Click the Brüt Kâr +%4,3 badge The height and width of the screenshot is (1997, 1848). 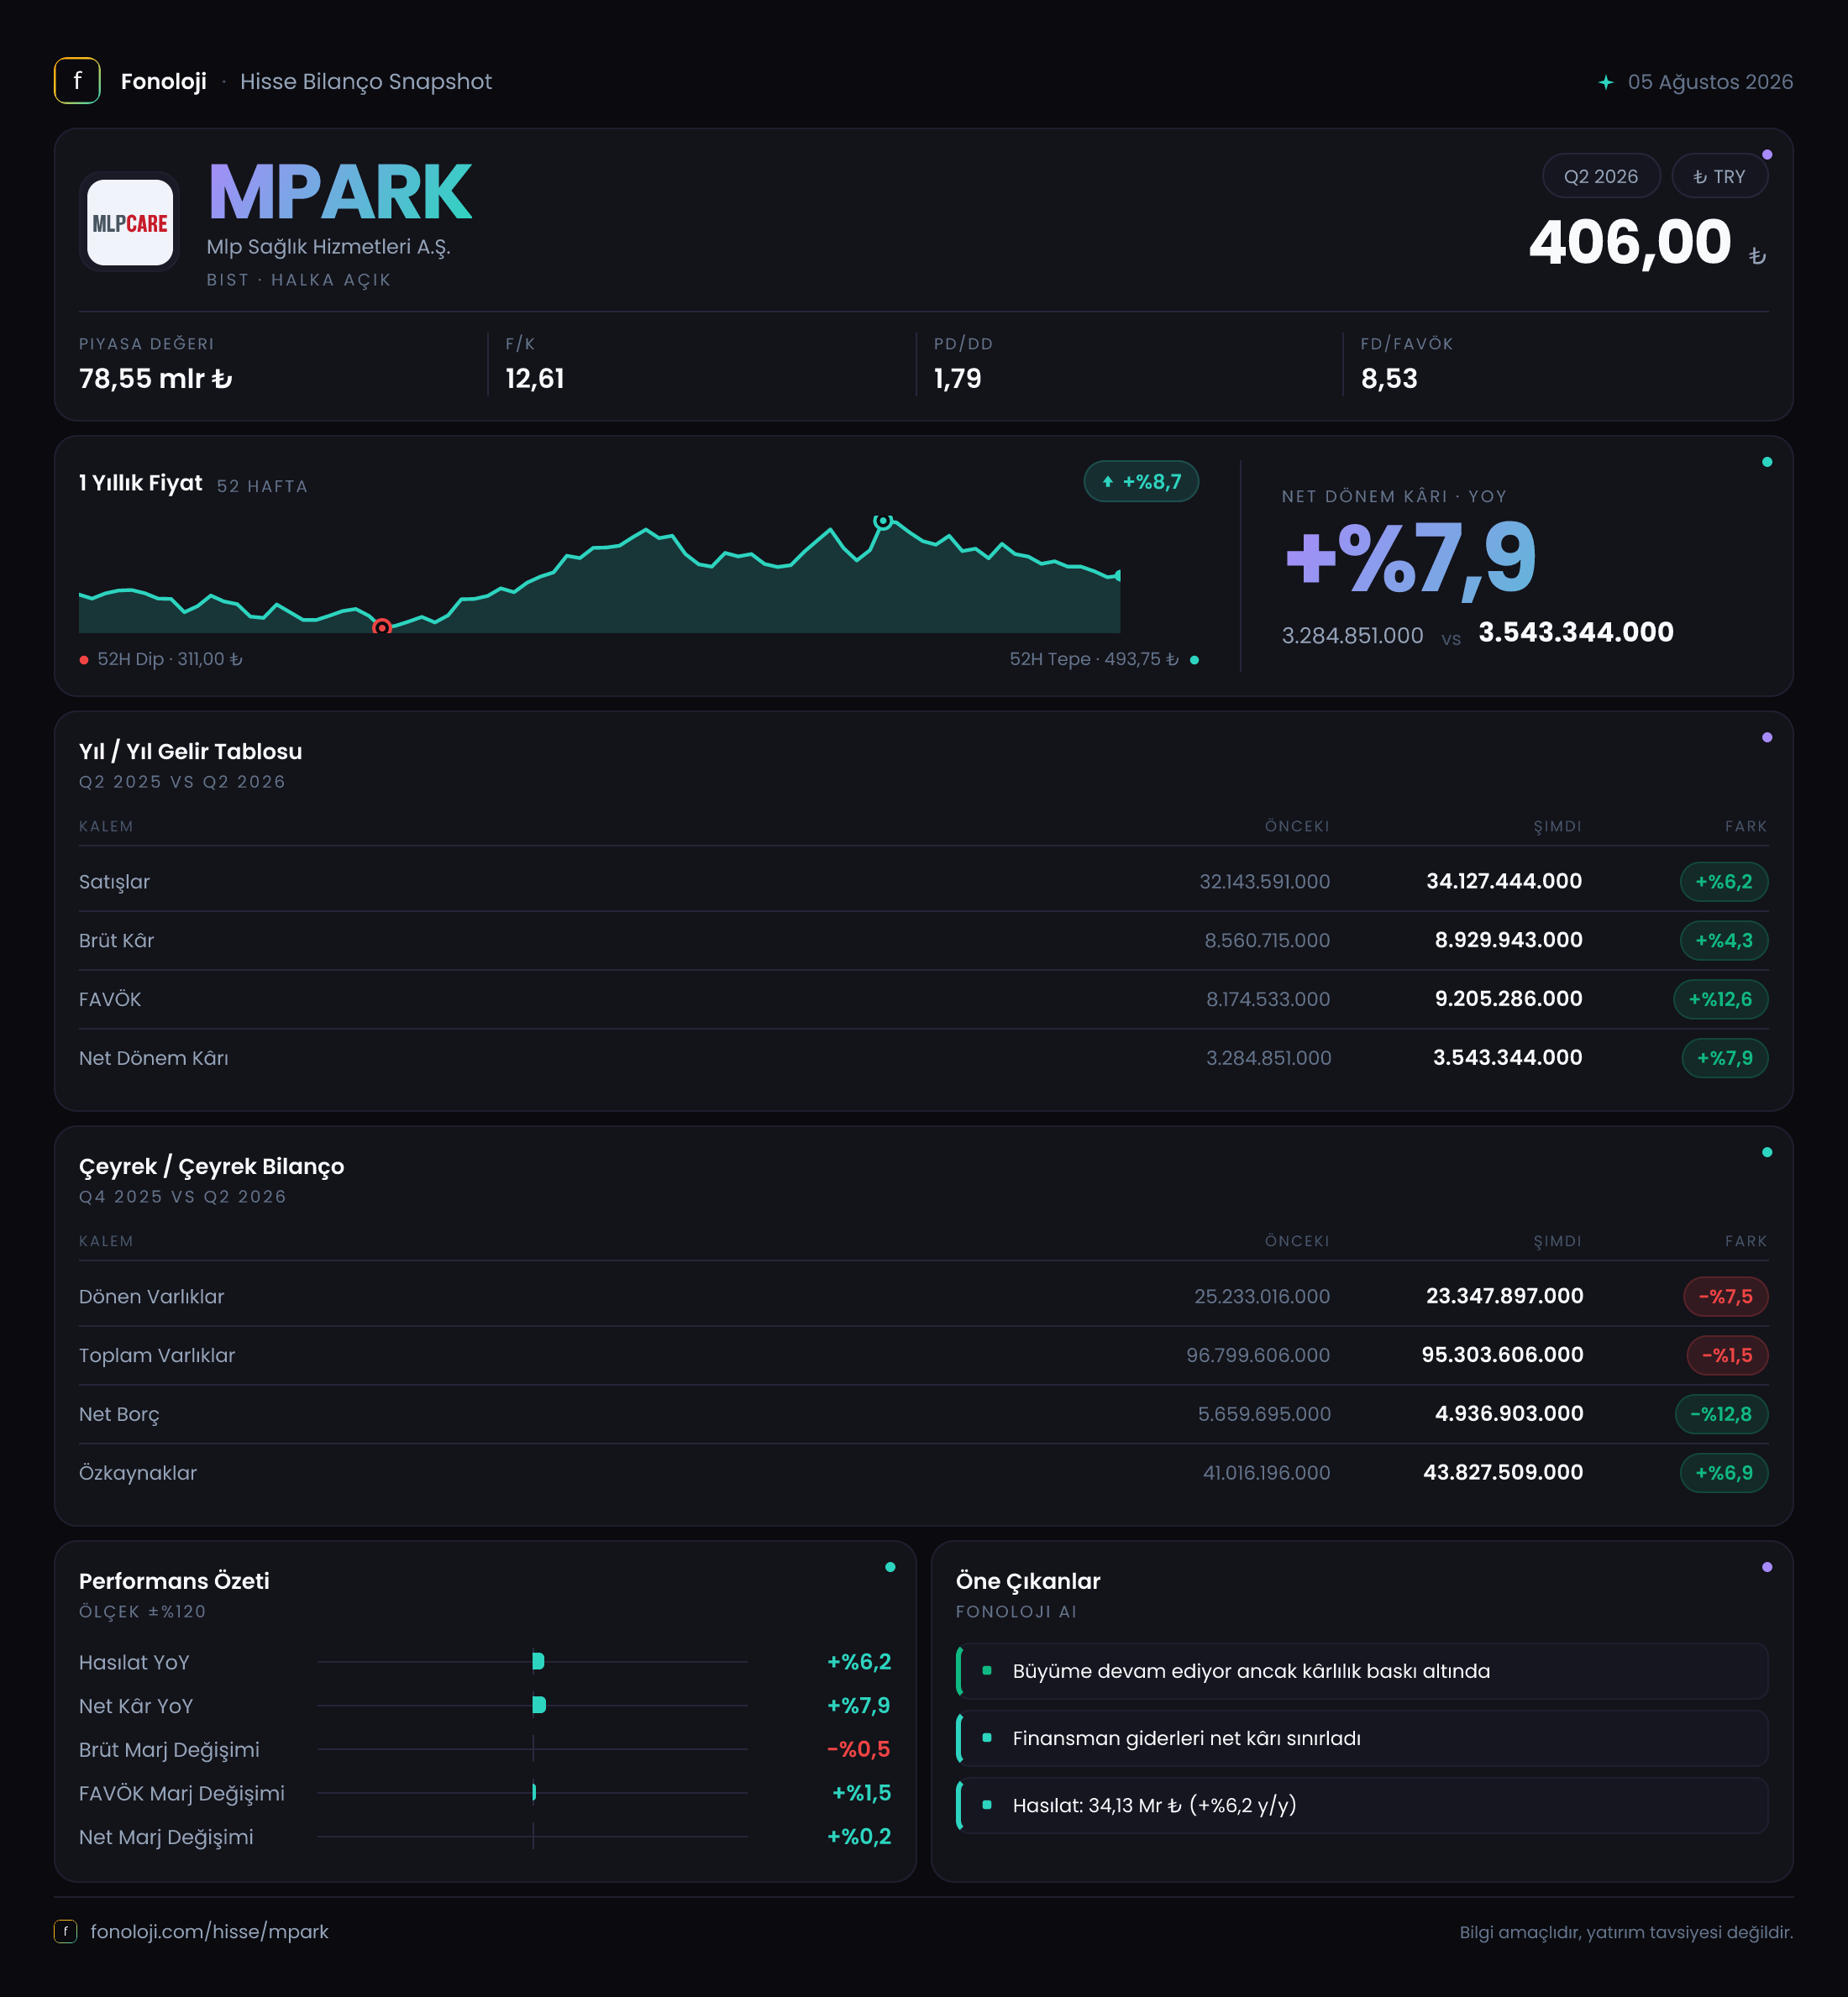pyautogui.click(x=1724, y=941)
